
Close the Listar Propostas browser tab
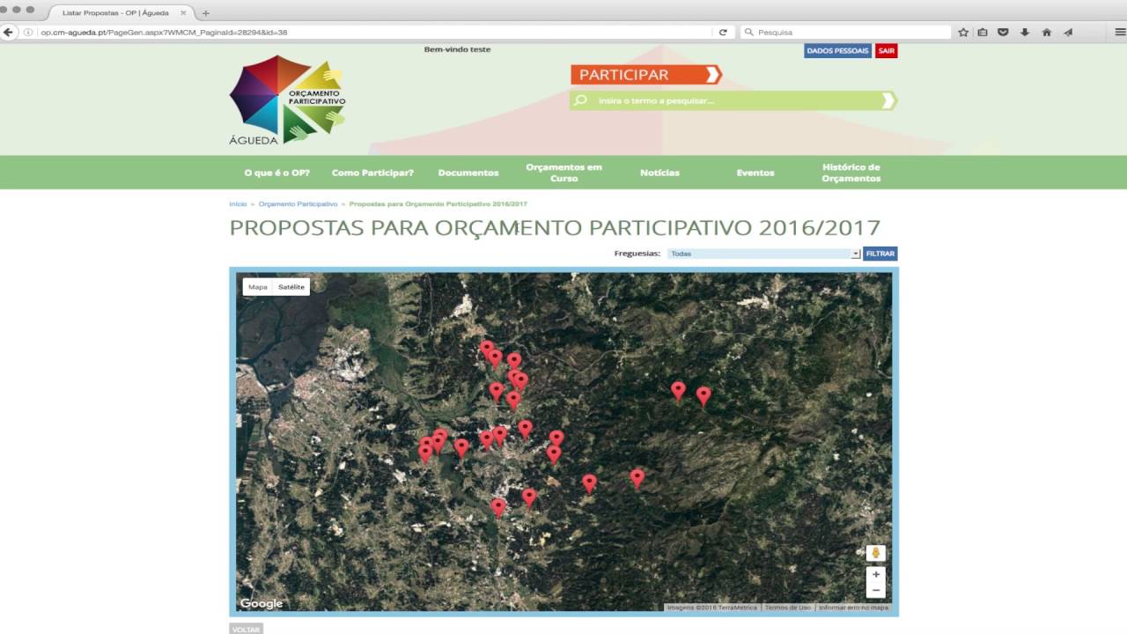(183, 13)
